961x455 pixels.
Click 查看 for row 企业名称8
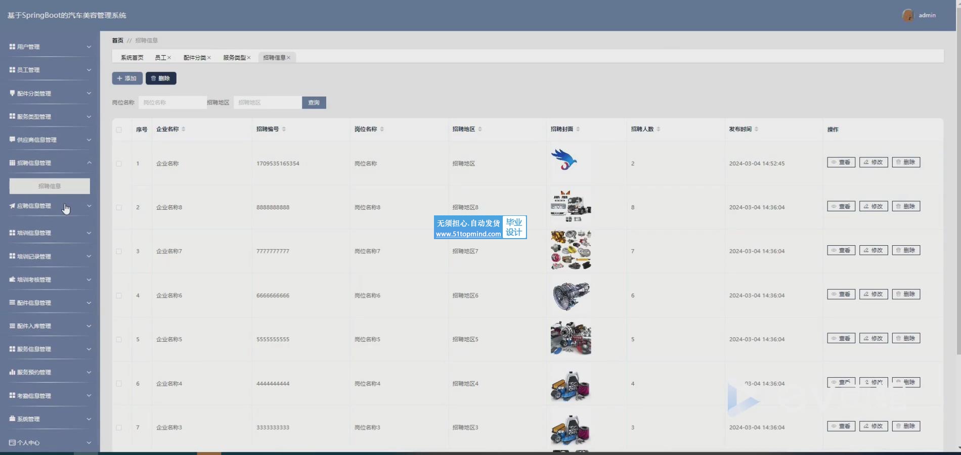[x=841, y=206]
